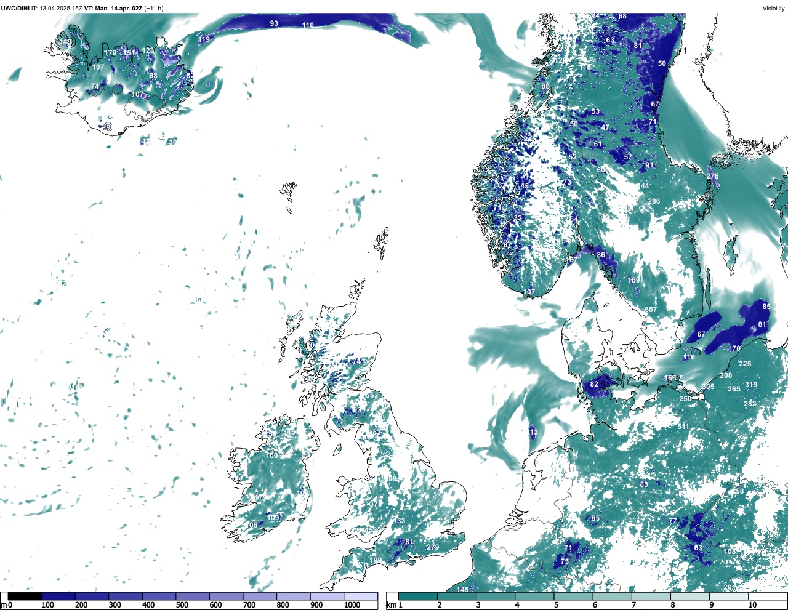Select the map value 265

point(734,389)
